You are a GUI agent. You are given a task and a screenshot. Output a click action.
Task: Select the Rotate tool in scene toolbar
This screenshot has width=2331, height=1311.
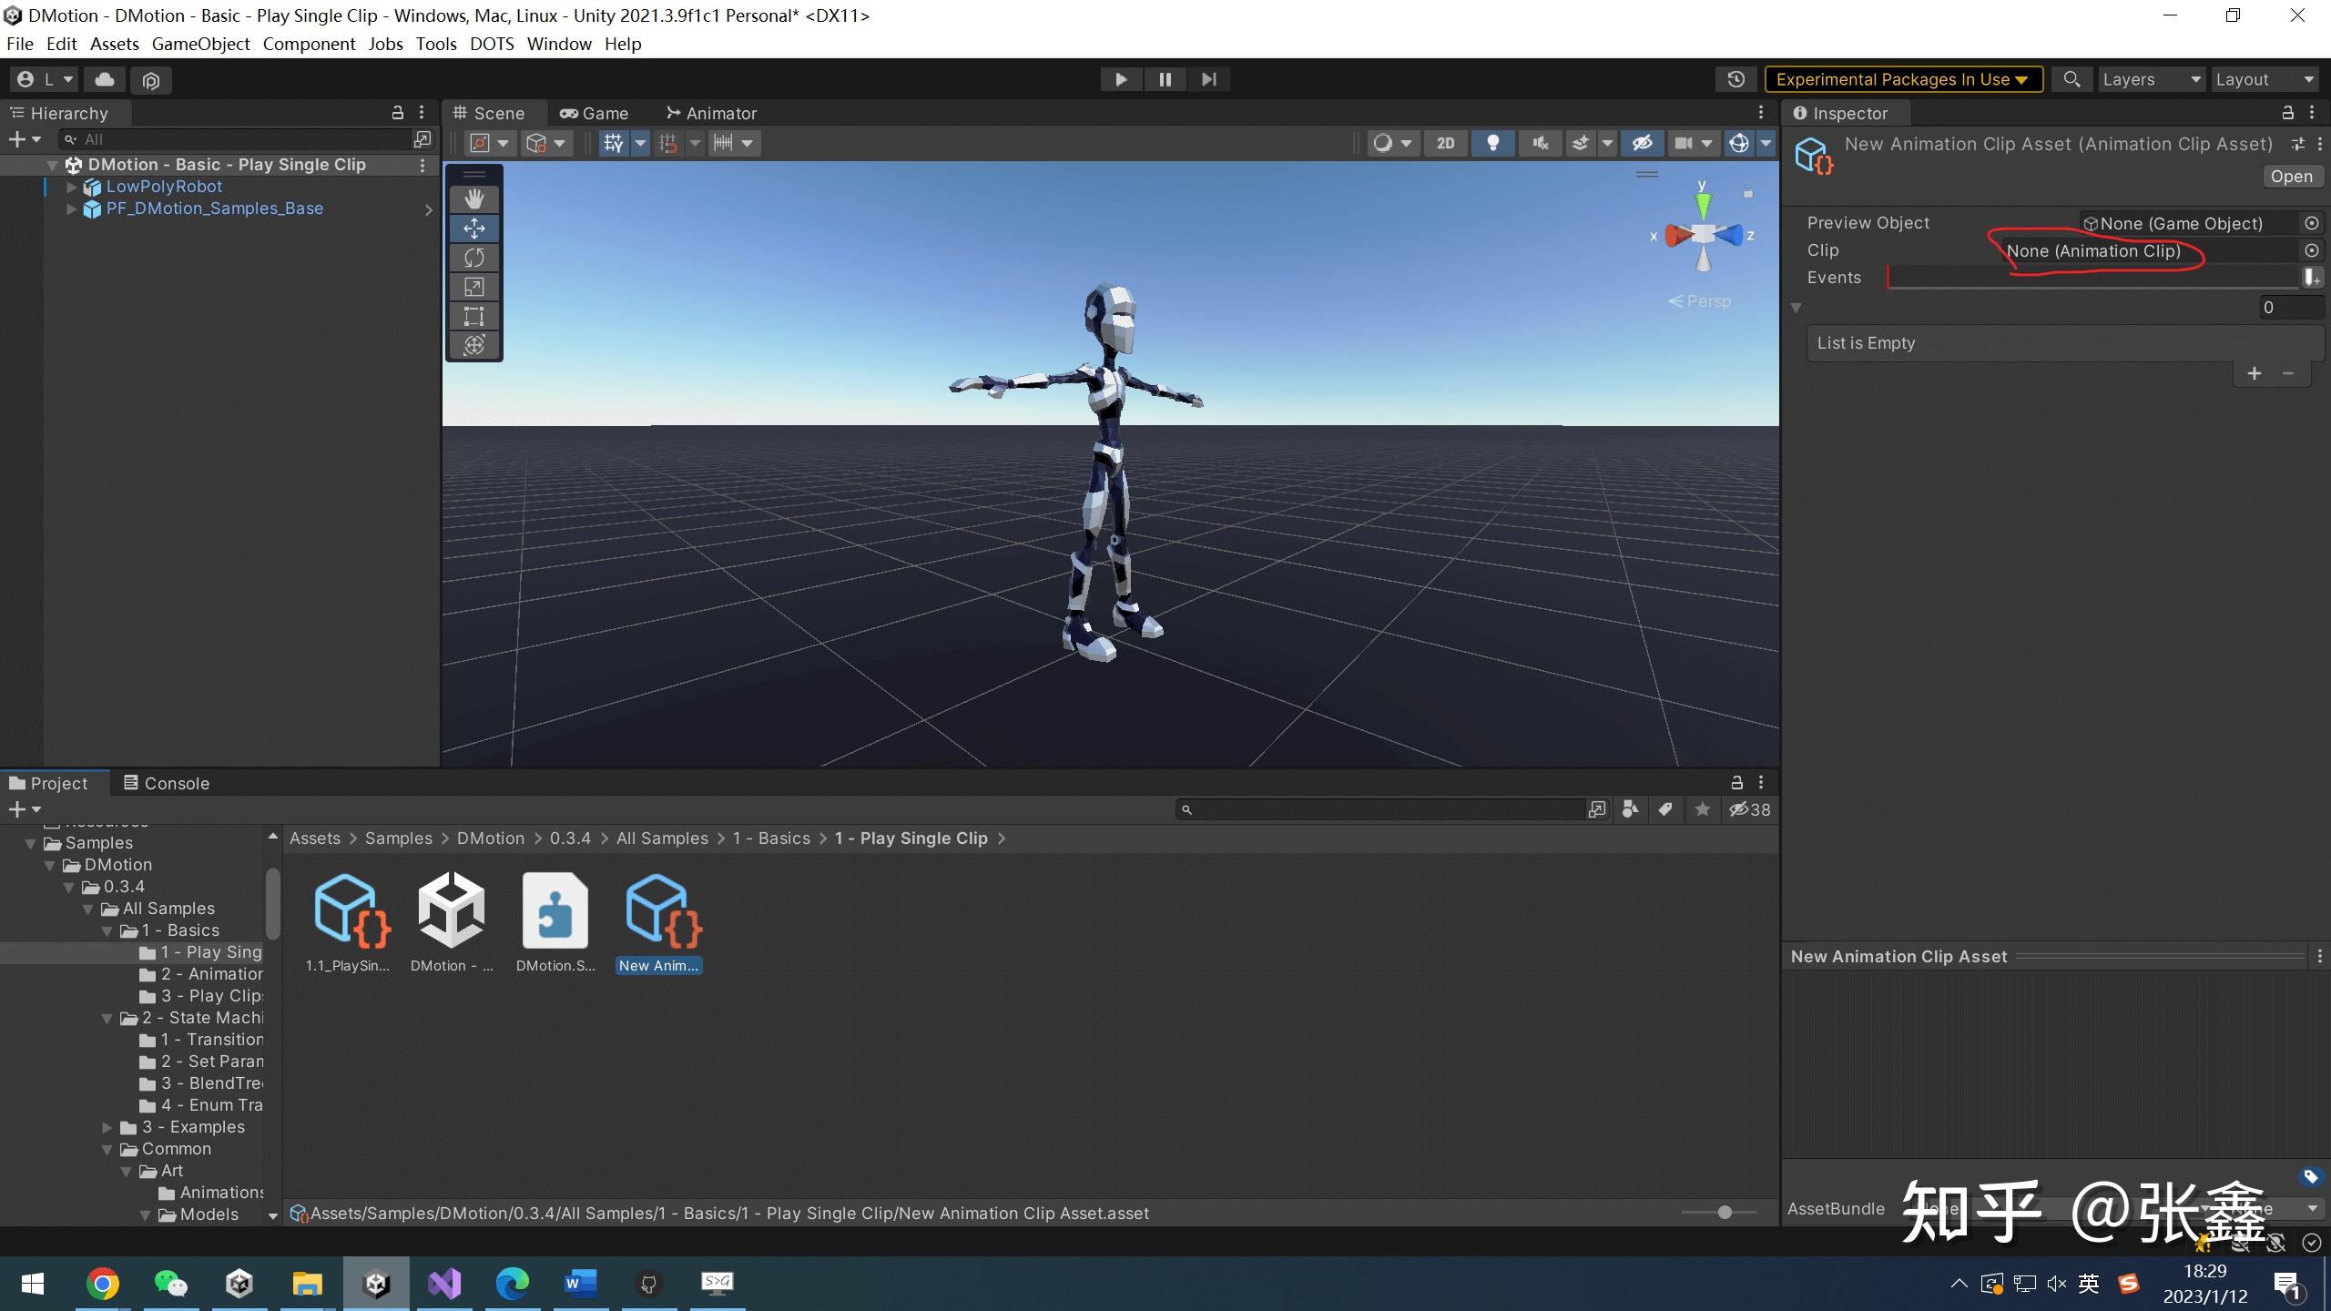[473, 258]
